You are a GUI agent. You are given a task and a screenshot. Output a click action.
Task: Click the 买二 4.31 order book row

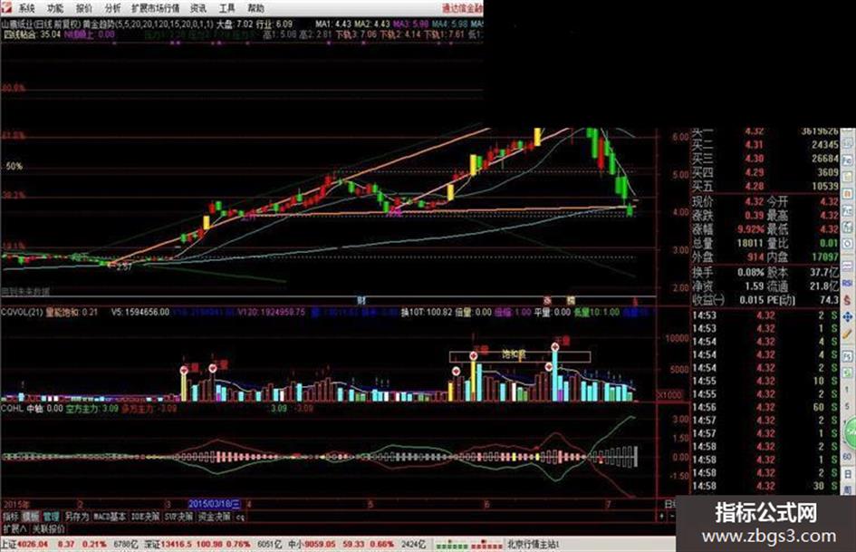(765, 145)
